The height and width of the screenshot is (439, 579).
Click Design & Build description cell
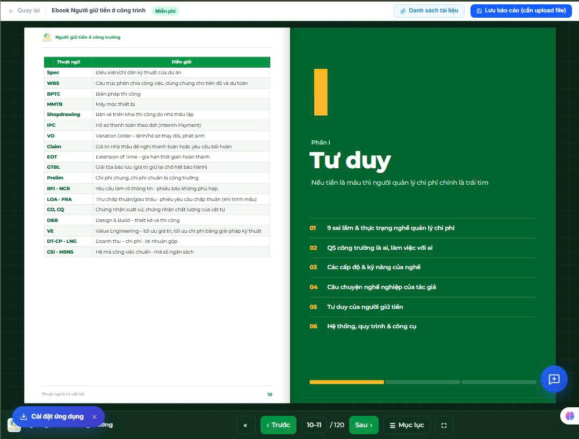[182, 220]
